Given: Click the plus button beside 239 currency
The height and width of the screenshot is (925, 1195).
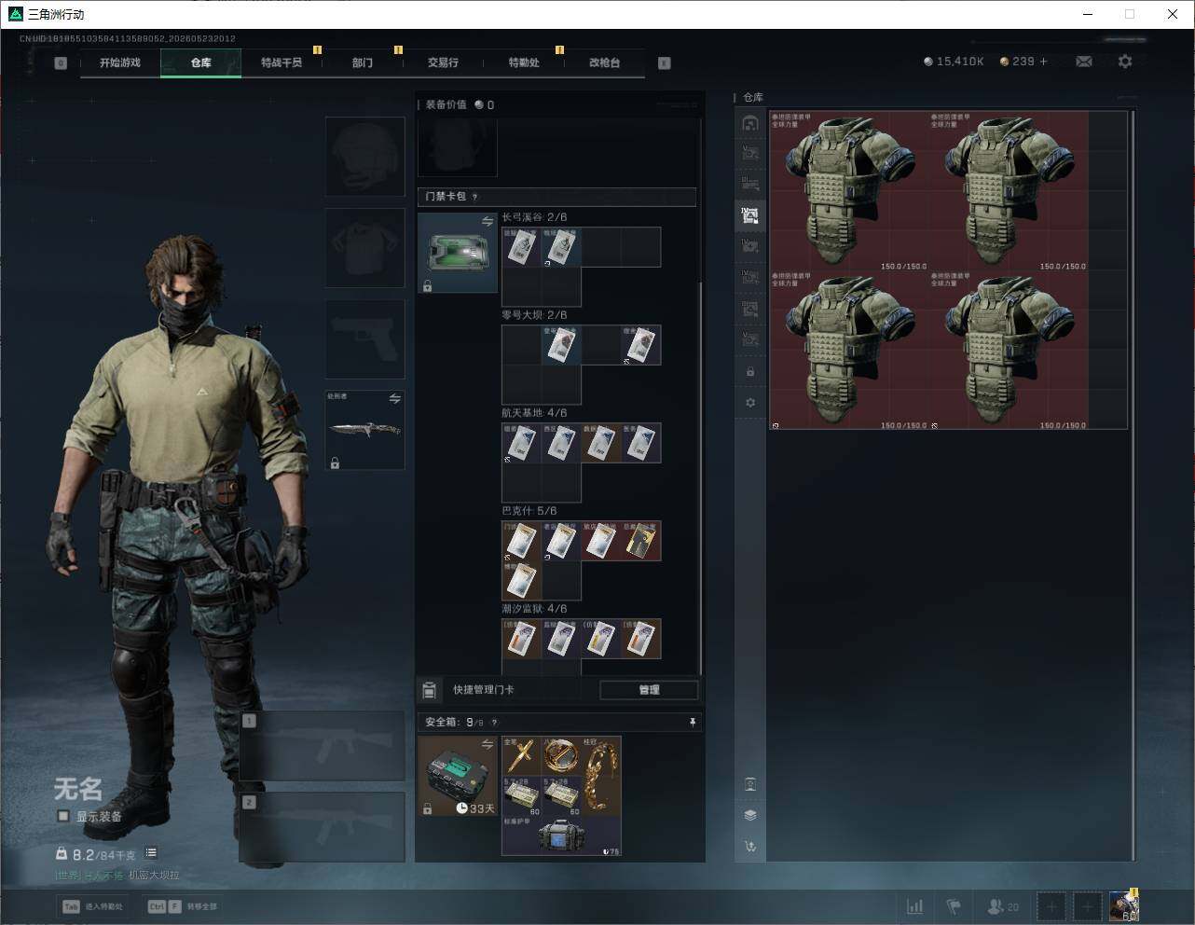Looking at the screenshot, I should coord(1044,62).
